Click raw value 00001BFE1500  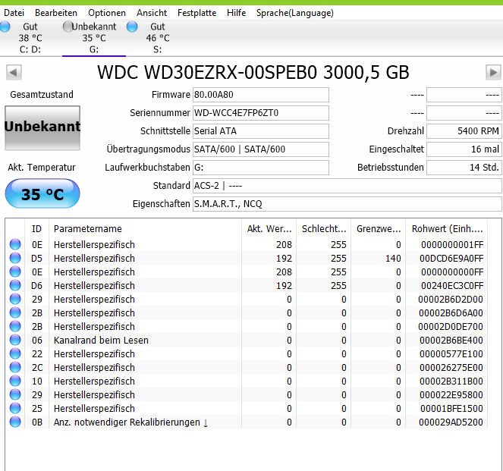pos(451,409)
